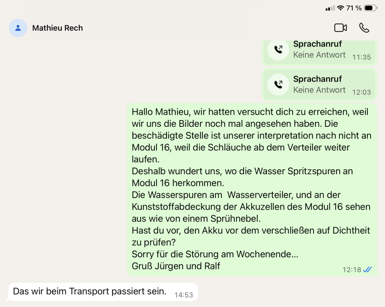
Task: Tap the 12:03 timestamp on the call entry
Action: [361, 92]
